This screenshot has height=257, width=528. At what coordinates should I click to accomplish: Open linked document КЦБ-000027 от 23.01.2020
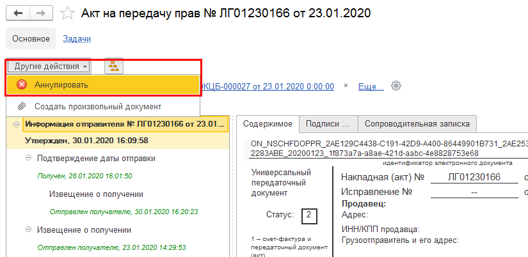267,86
